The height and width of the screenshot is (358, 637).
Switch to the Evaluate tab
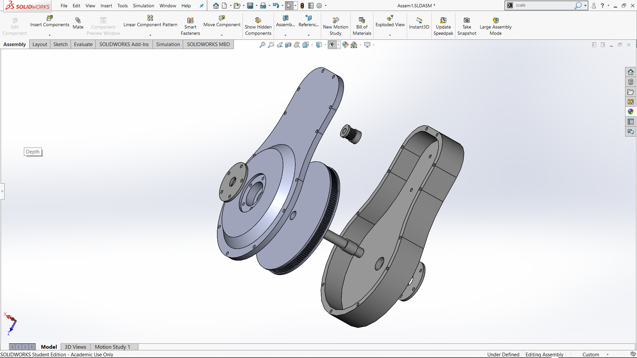pyautogui.click(x=83, y=44)
